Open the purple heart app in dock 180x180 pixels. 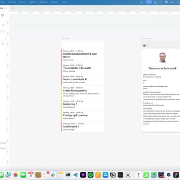(83, 175)
